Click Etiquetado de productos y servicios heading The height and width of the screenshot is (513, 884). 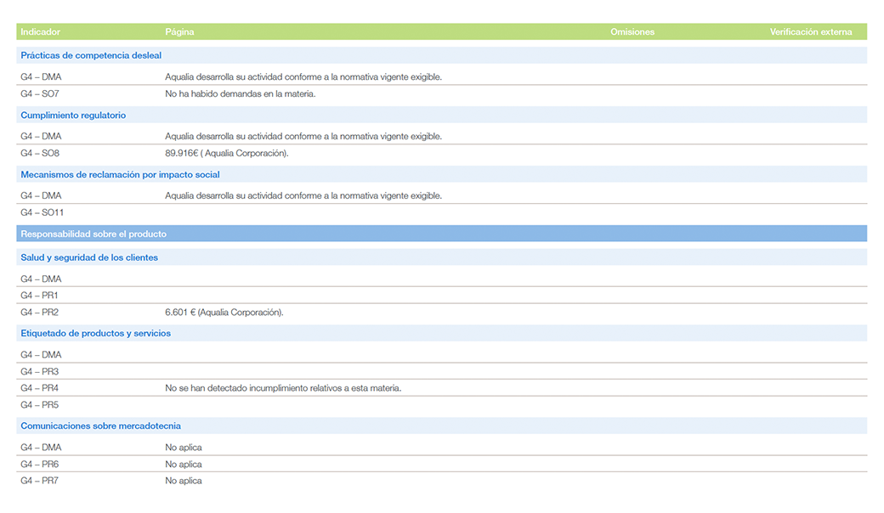click(95, 334)
